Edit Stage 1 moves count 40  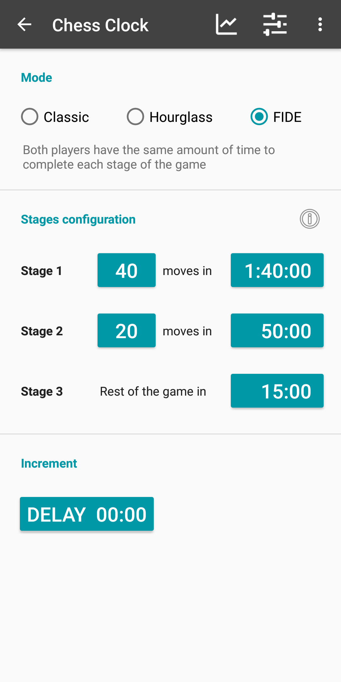pyautogui.click(x=127, y=270)
